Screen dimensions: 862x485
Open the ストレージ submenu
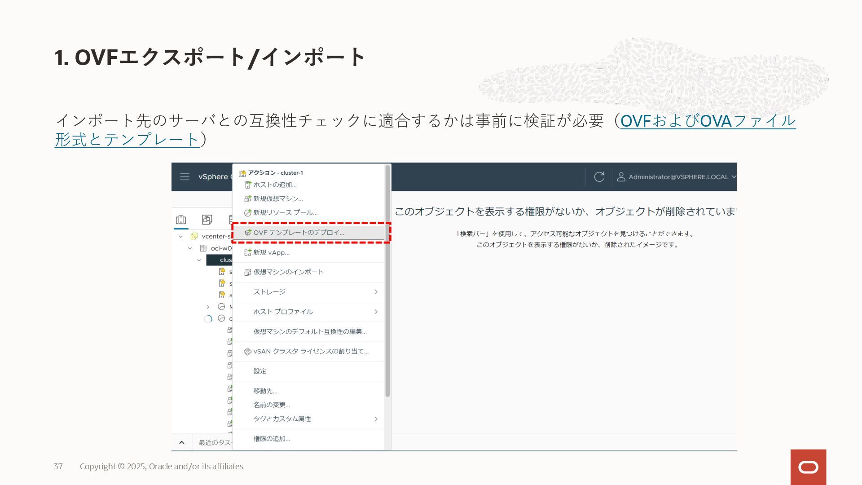tap(309, 292)
